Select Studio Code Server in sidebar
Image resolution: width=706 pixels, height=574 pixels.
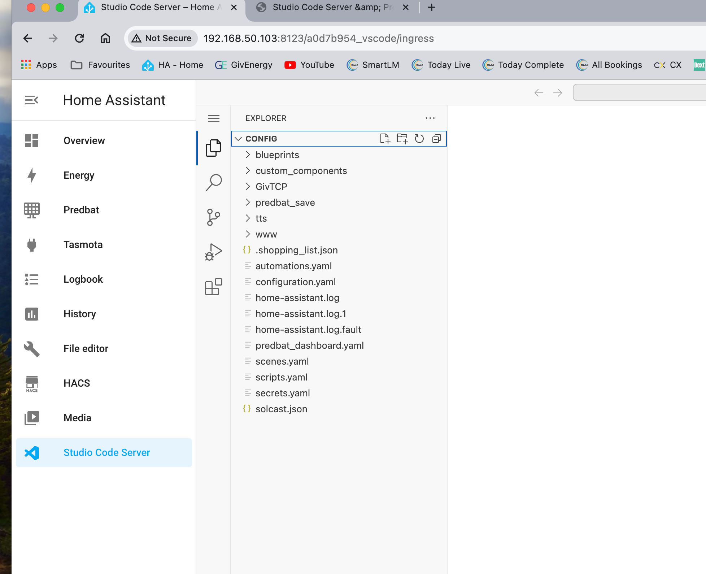click(x=104, y=453)
